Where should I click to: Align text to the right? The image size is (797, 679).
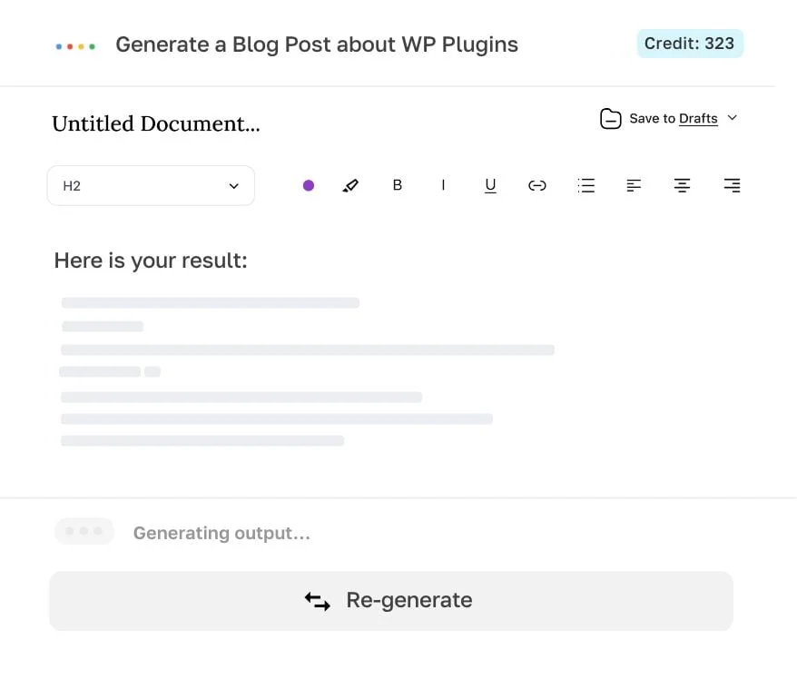click(x=731, y=185)
